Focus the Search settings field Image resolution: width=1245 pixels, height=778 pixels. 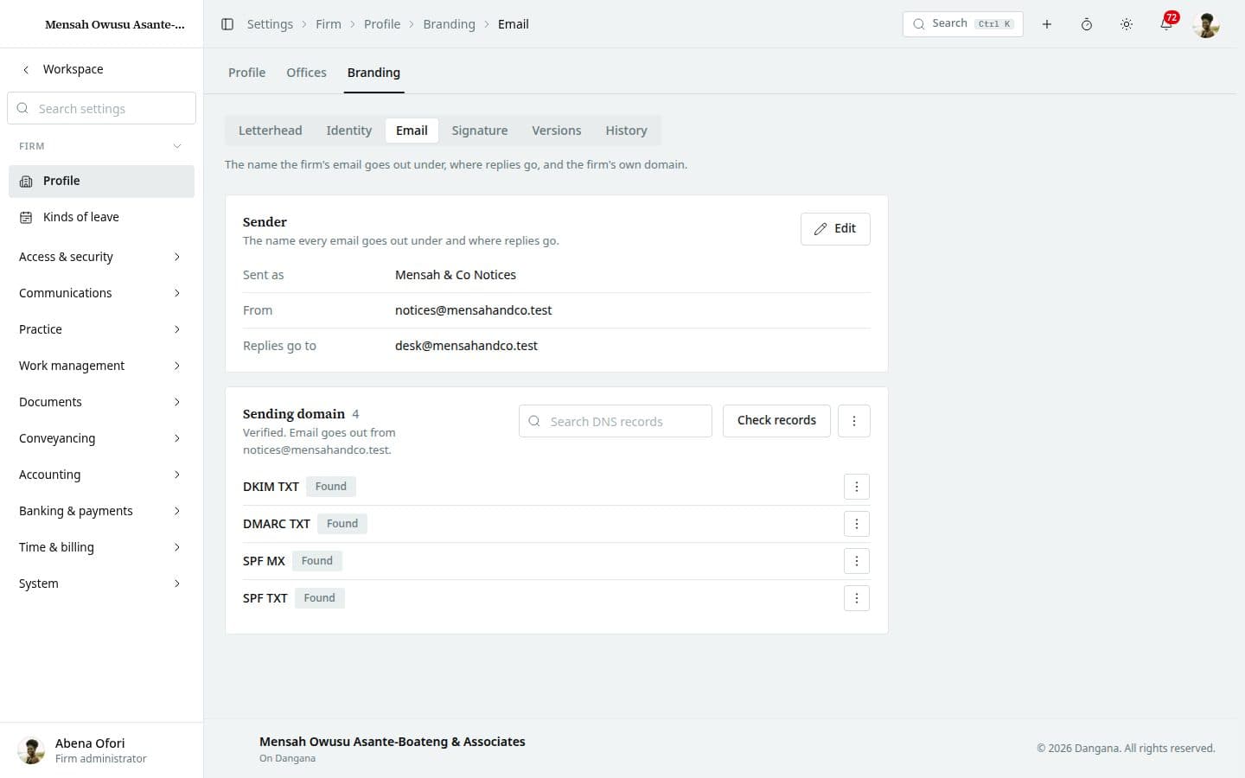[102, 108]
